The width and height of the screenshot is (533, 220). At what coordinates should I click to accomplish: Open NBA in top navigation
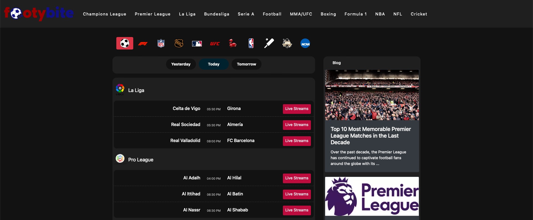tap(380, 14)
